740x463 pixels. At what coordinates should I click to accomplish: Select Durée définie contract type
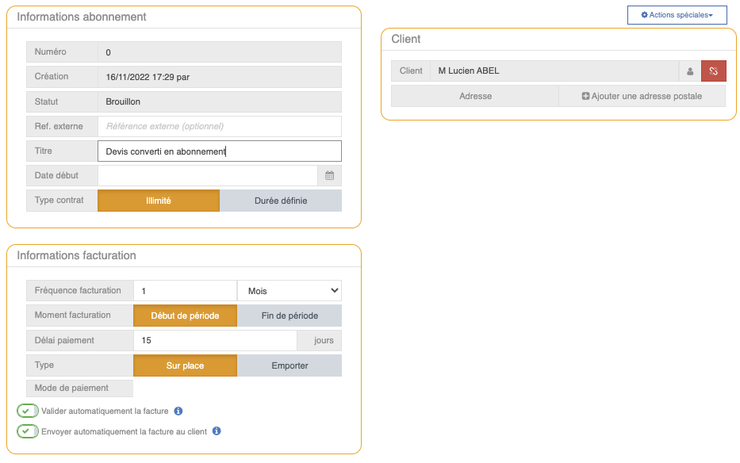click(280, 201)
